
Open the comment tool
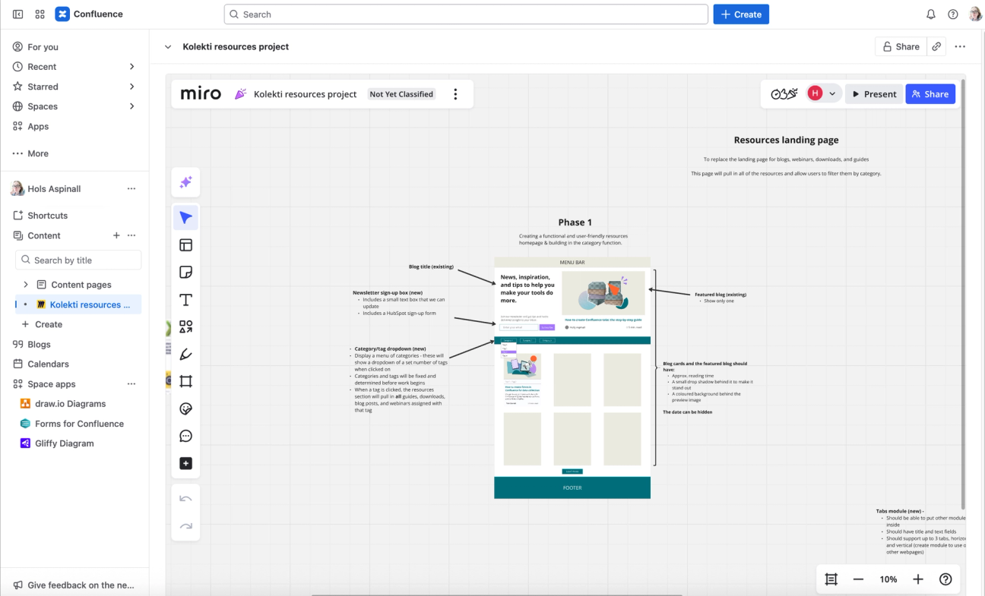(185, 436)
